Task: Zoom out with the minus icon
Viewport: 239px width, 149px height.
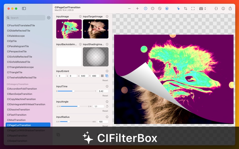Action: click(x=129, y=9)
